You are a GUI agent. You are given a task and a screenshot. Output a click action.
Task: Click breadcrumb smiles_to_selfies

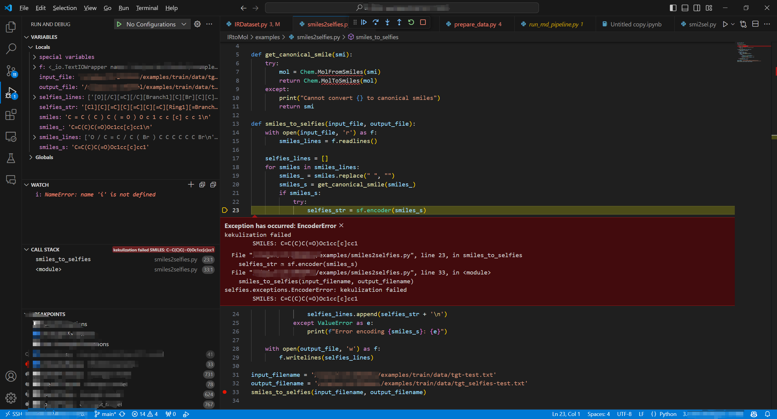pyautogui.click(x=377, y=37)
